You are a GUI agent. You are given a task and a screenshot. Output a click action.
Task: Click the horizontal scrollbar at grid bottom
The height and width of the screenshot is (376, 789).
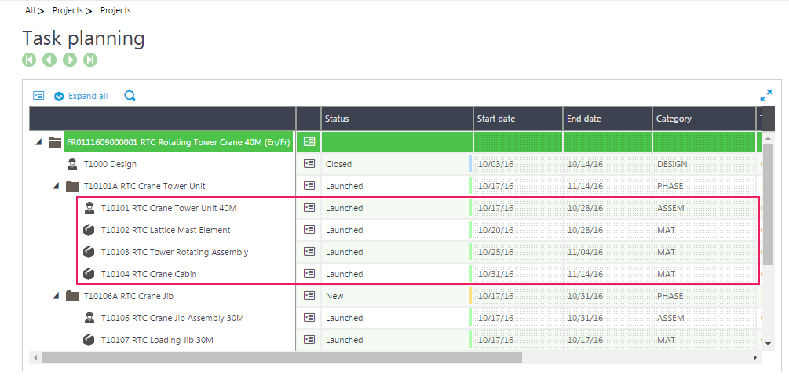point(282,357)
